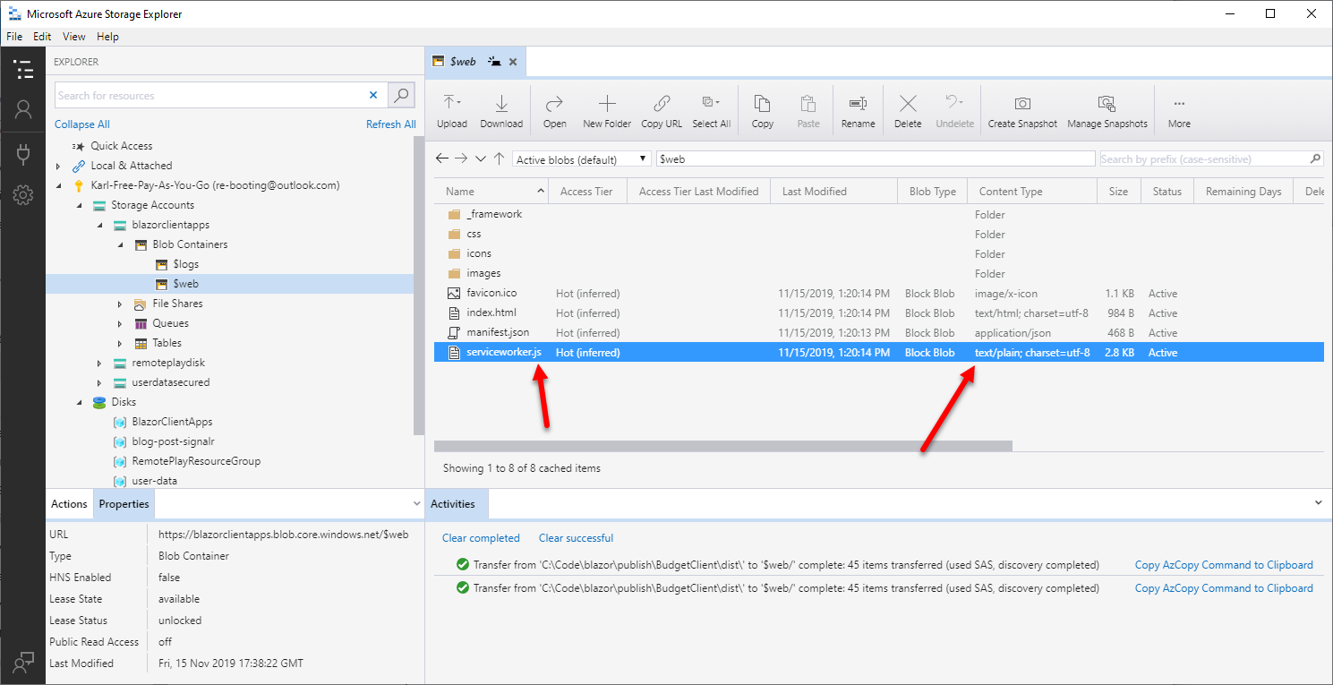
Task: Click Copy AzCopy Command to Clipboard
Action: [1224, 564]
